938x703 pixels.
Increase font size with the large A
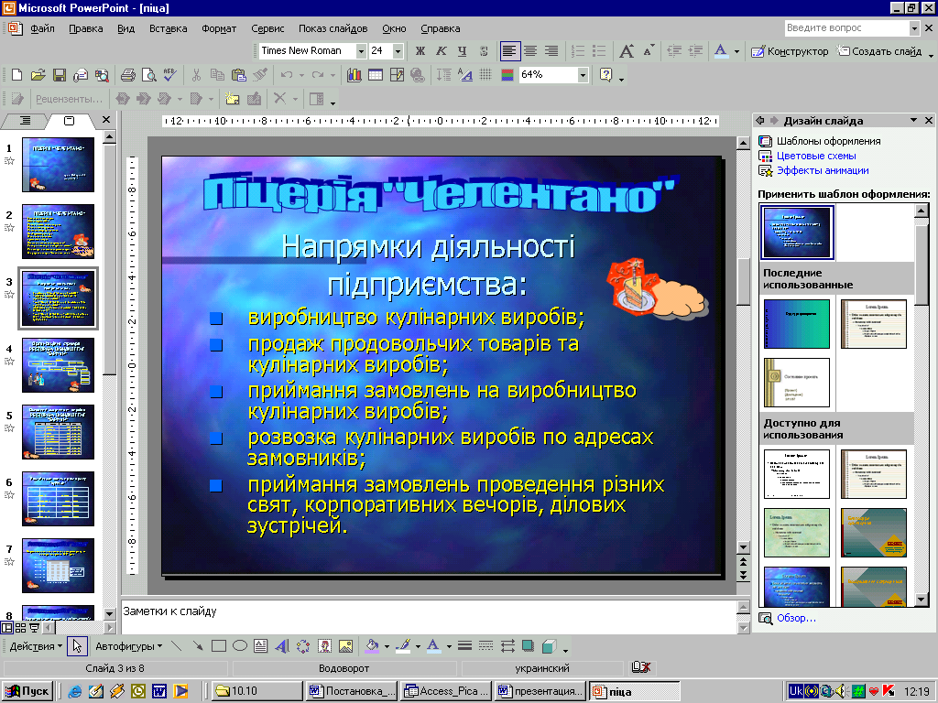pos(627,51)
